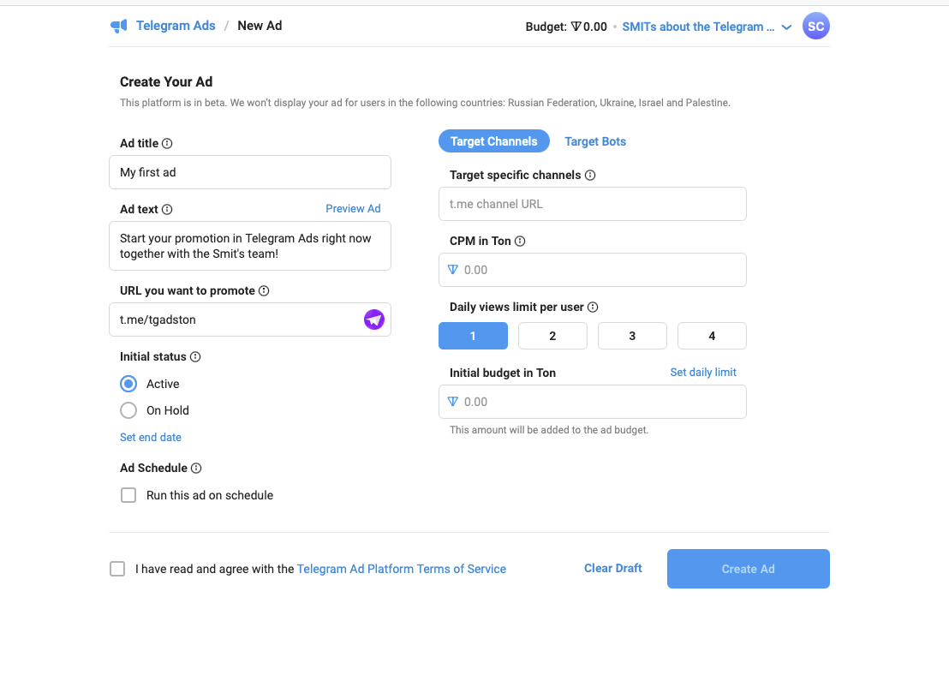The height and width of the screenshot is (675, 949).
Task: Set daily views limit to 1
Action: tap(474, 336)
